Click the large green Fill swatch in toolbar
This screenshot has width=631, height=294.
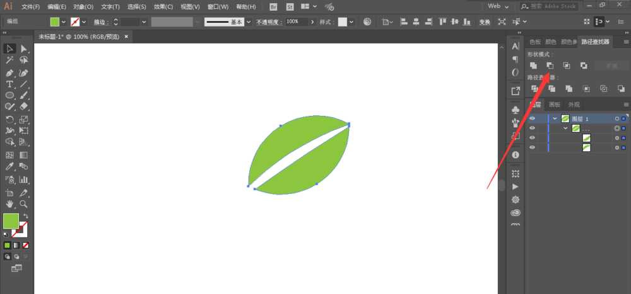coord(11,221)
